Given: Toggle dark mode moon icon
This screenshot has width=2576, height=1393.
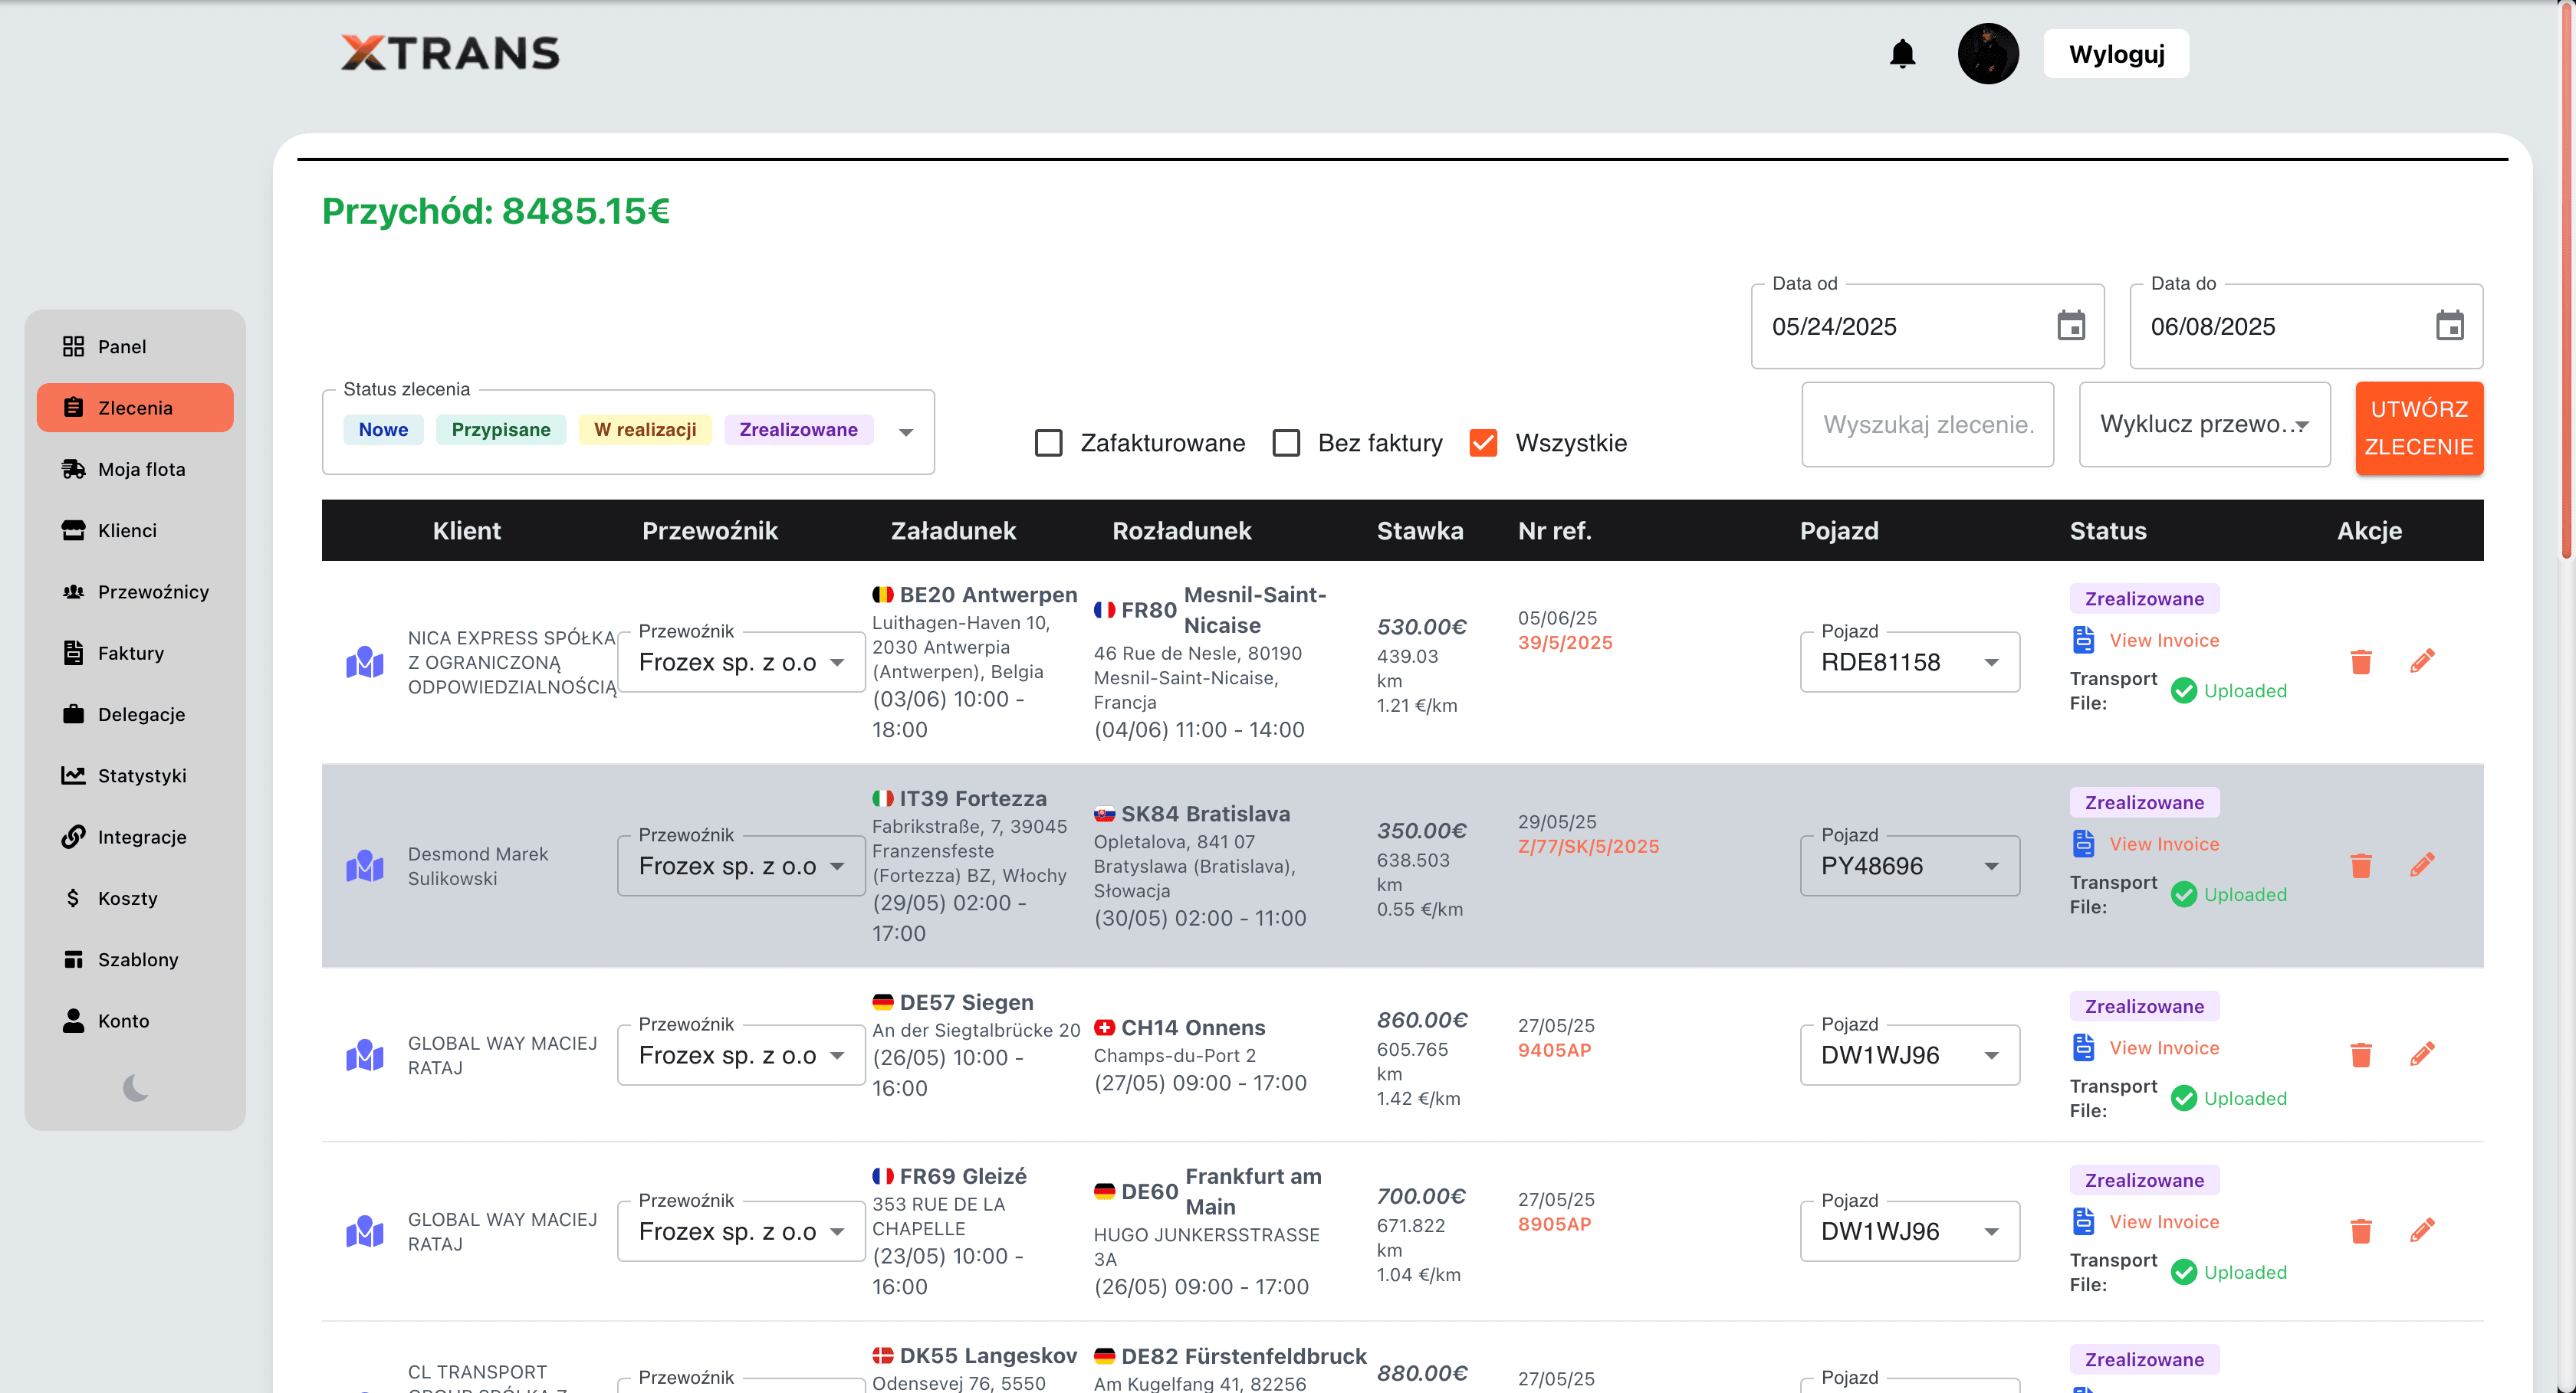Looking at the screenshot, I should pyautogui.click(x=136, y=1087).
